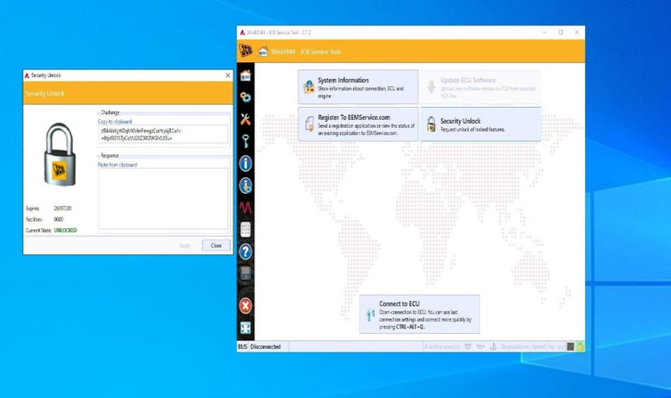Click the calculator icon in the sidebar
Image resolution: width=671 pixels, height=398 pixels.
[246, 230]
